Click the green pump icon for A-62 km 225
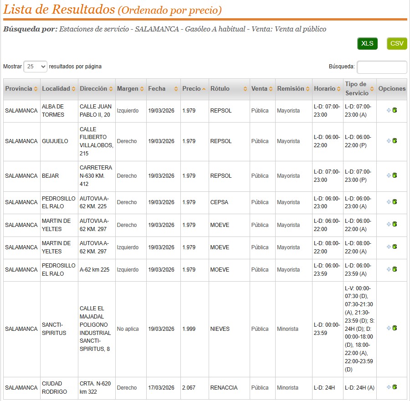410x401 pixels. (395, 269)
